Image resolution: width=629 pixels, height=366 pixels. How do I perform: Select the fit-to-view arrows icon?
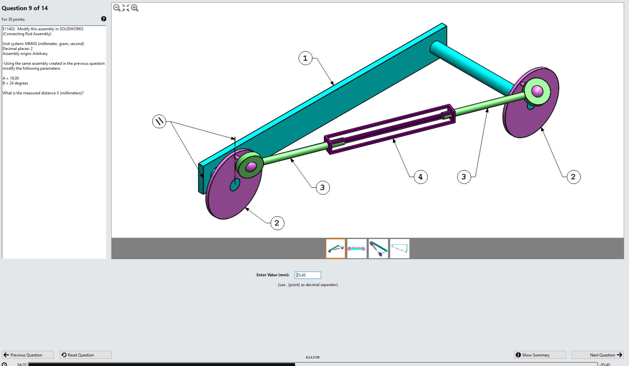tap(125, 7)
